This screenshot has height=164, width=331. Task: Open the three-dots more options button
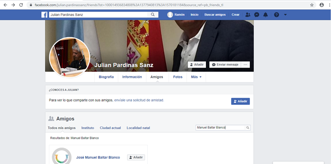click(245, 65)
